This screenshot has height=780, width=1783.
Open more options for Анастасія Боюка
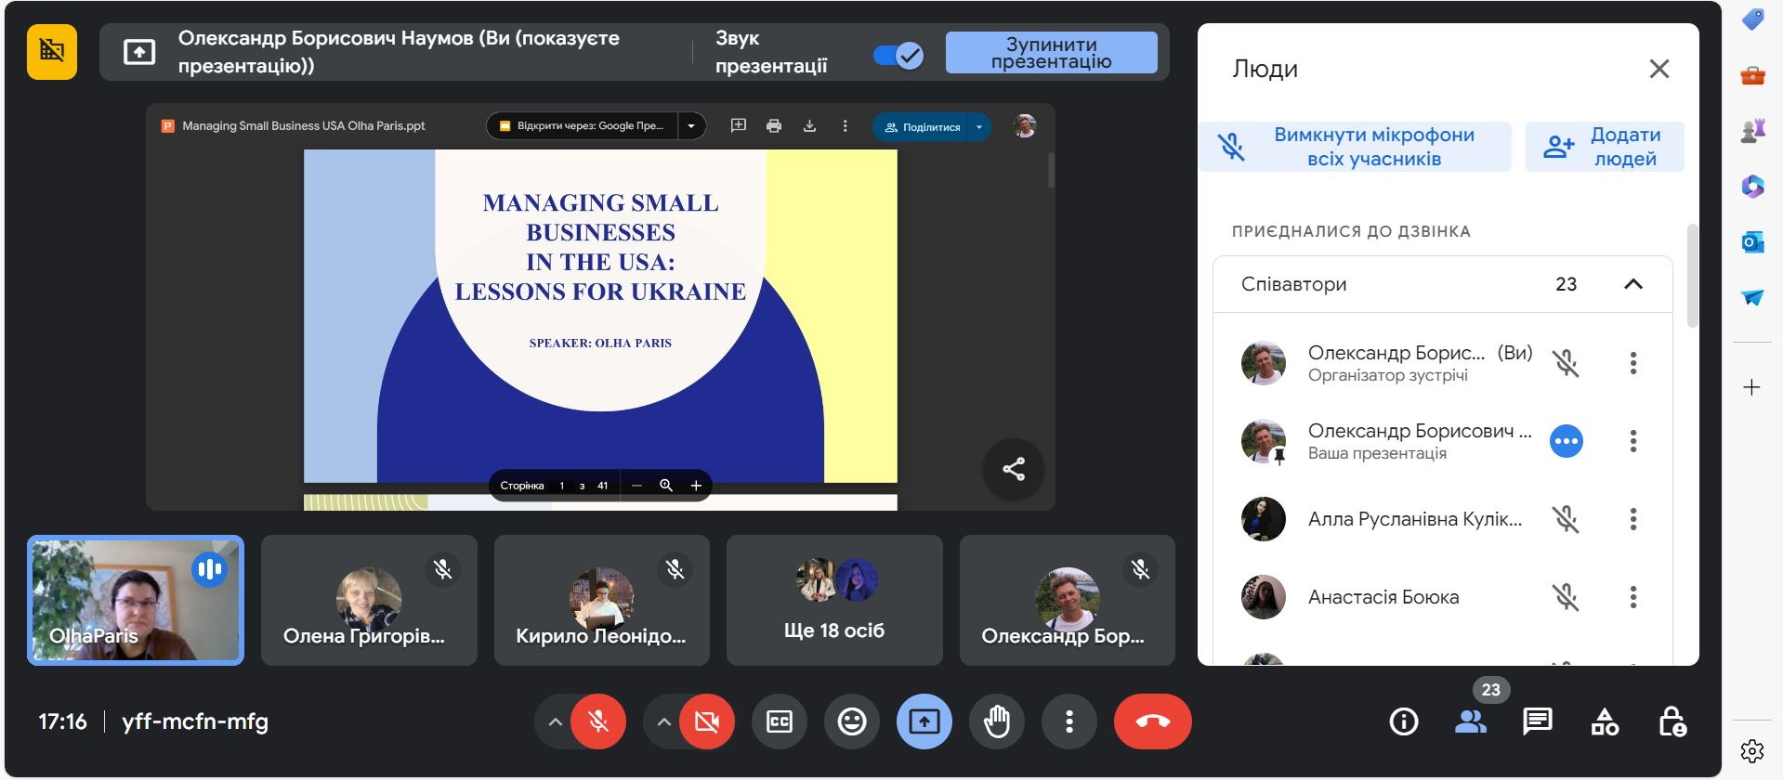click(x=1632, y=597)
